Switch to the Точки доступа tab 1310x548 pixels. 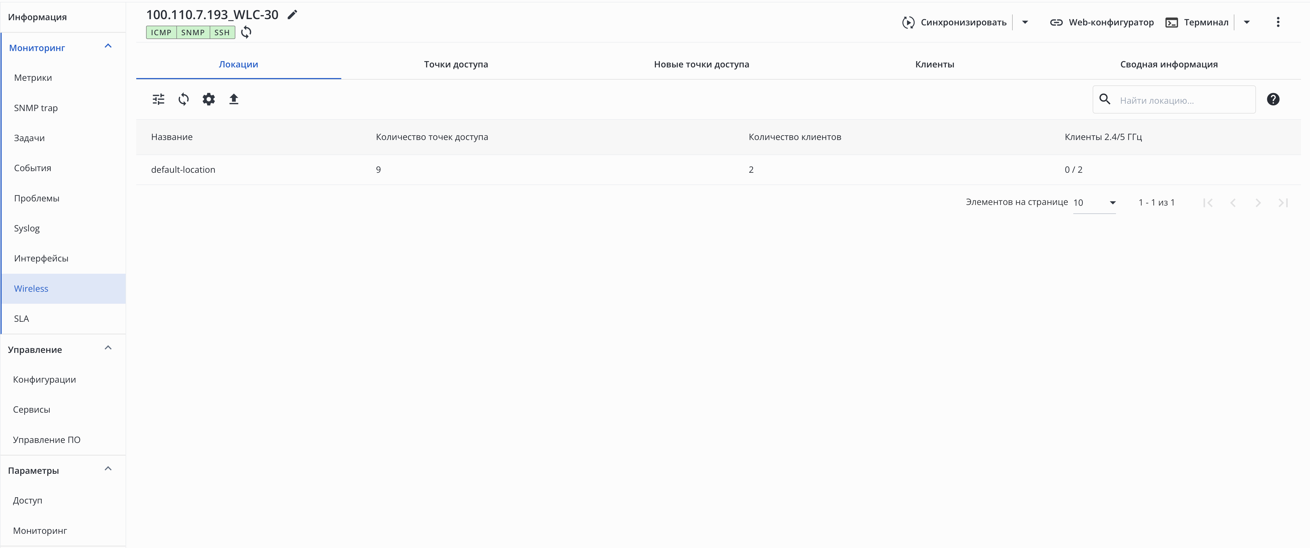tap(456, 65)
